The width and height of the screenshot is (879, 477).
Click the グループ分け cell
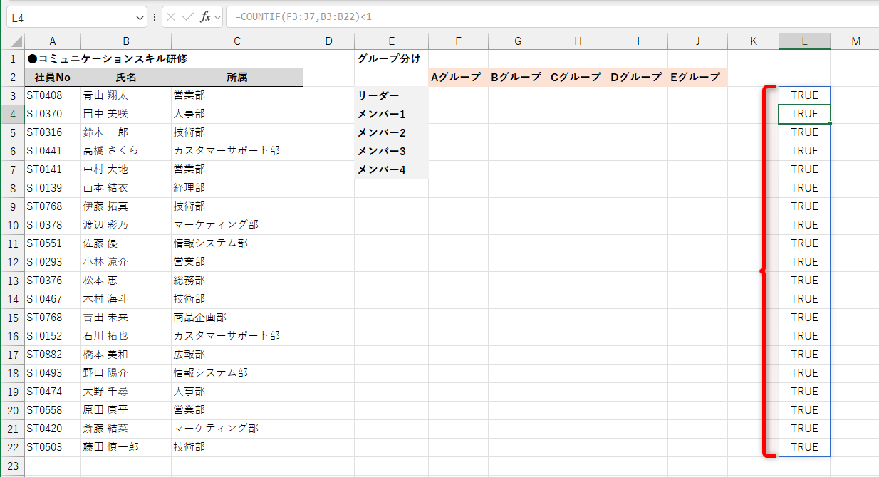pos(391,59)
